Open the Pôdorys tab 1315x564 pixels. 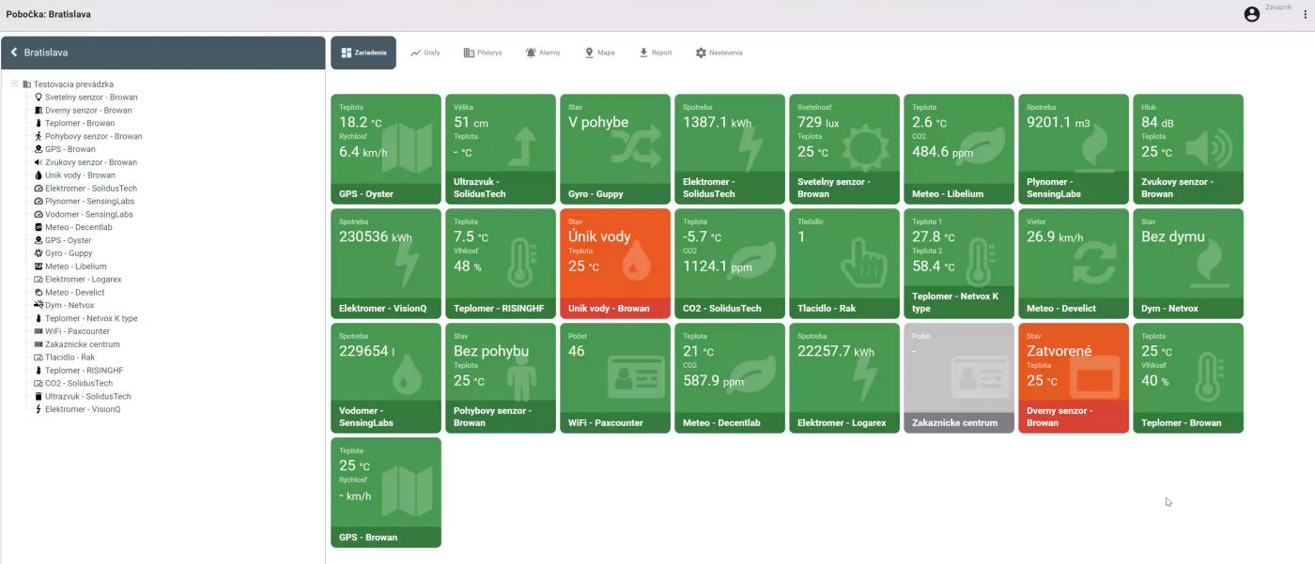click(483, 53)
